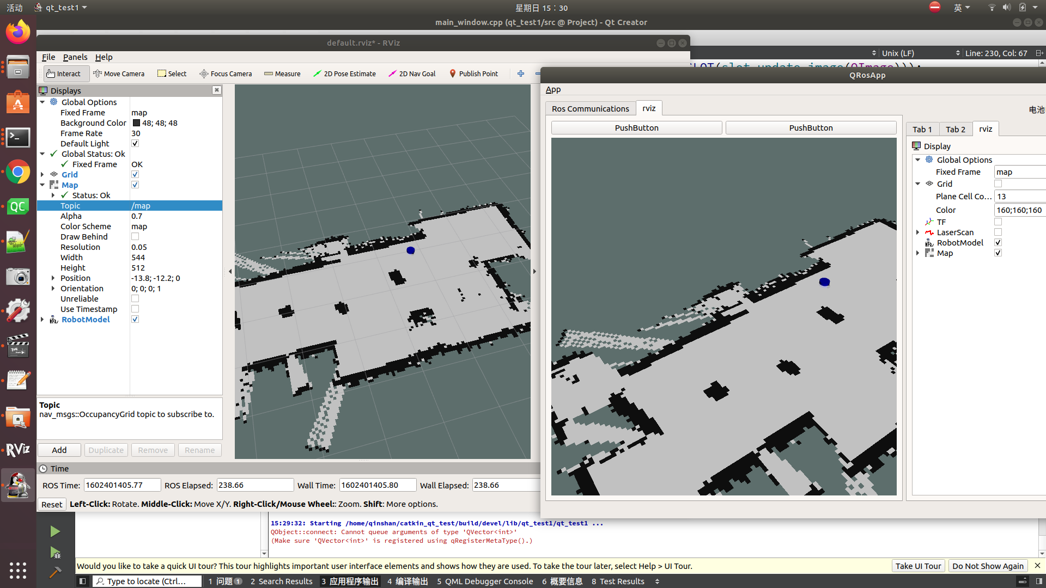Viewport: 1046px width, 588px height.
Task: Activate the Move Camera tool
Action: (119, 73)
